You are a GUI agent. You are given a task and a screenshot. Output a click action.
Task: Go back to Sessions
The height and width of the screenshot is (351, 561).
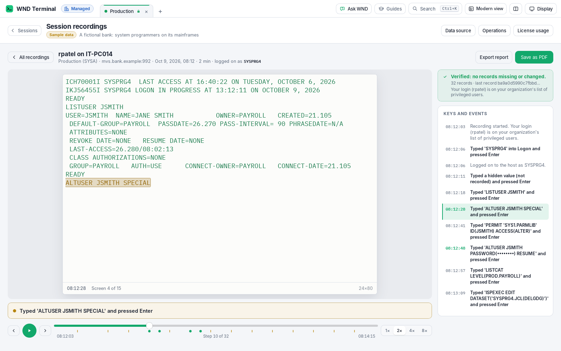point(25,31)
